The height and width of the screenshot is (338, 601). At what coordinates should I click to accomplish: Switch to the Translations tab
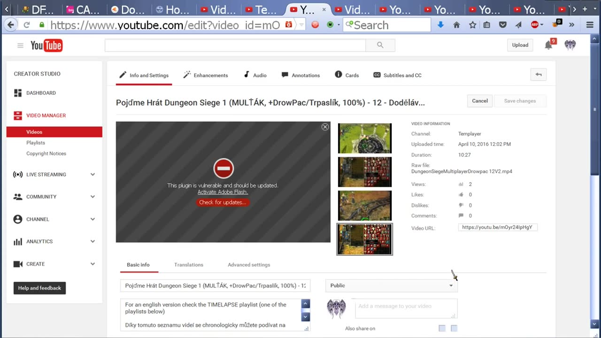[x=189, y=265]
